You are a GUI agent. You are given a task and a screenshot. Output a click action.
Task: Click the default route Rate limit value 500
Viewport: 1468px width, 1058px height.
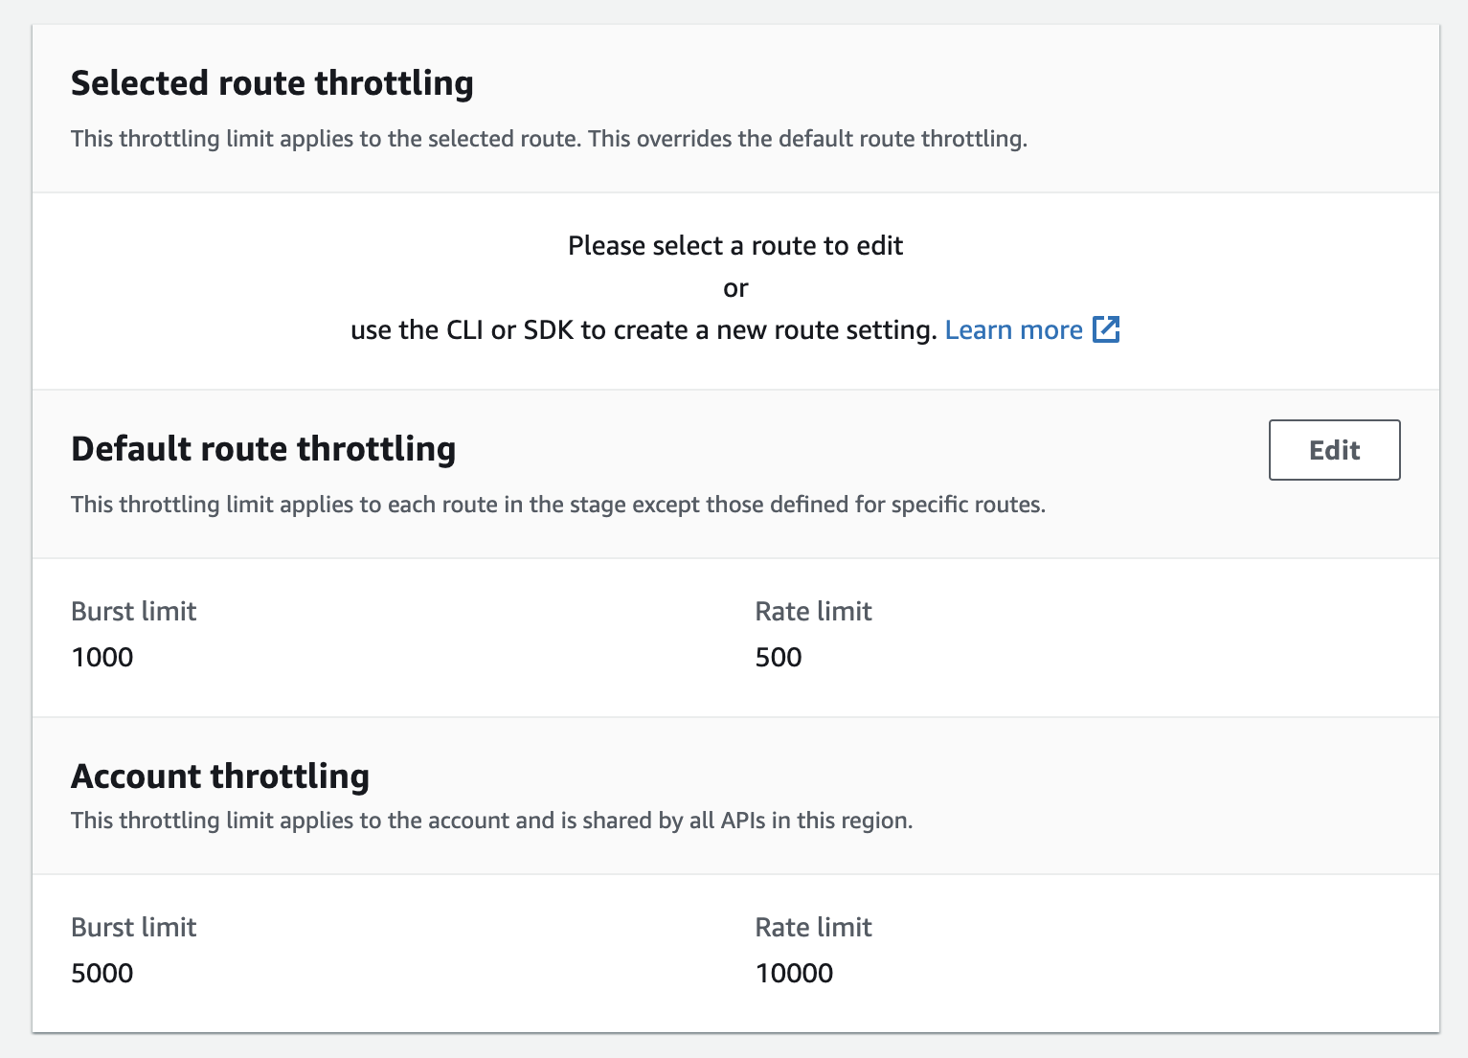779,658
